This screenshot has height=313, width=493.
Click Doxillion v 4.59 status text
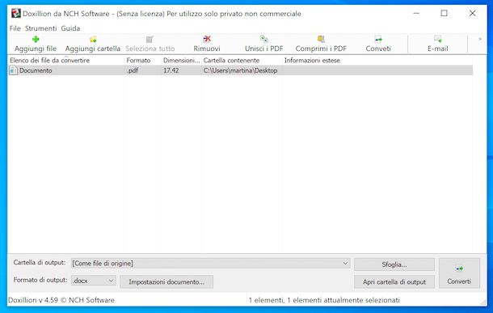[x=61, y=300]
